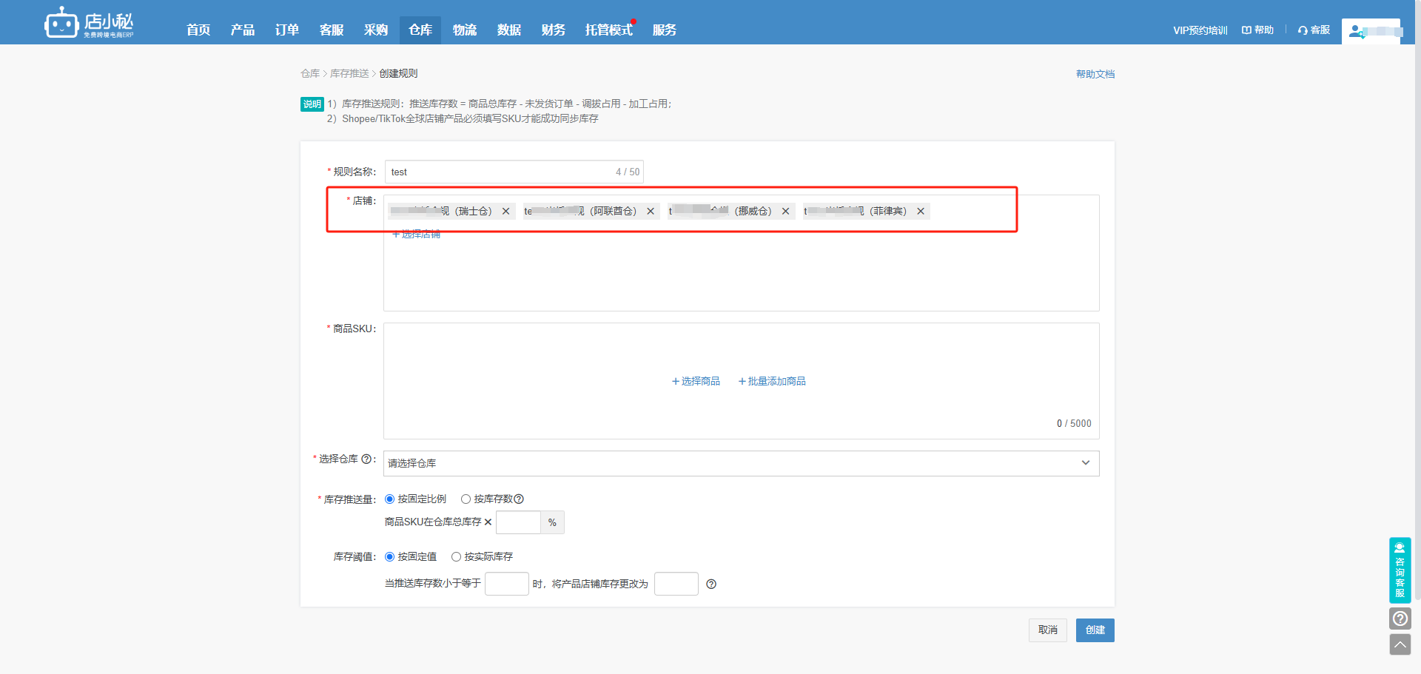Click the 选择店铺 link

coord(416,235)
